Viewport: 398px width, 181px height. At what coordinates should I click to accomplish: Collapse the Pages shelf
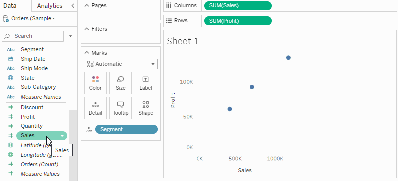(87, 5)
